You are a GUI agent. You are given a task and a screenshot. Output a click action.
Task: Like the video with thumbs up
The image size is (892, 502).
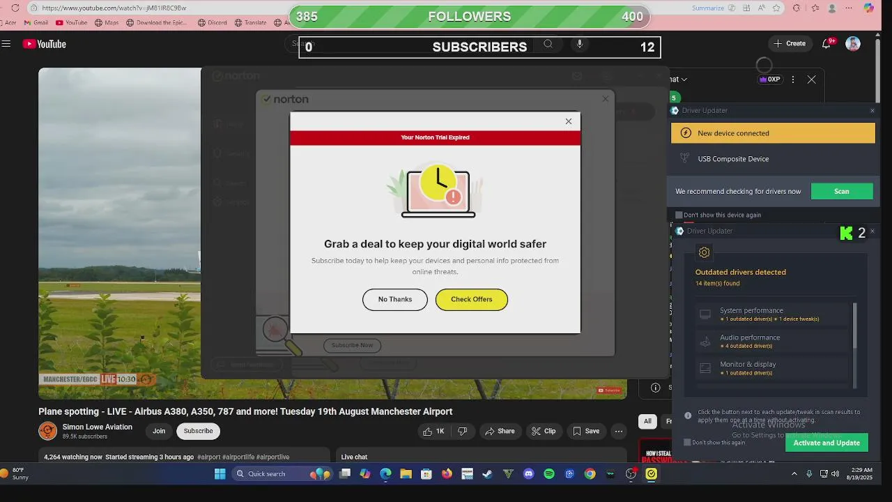click(x=433, y=431)
